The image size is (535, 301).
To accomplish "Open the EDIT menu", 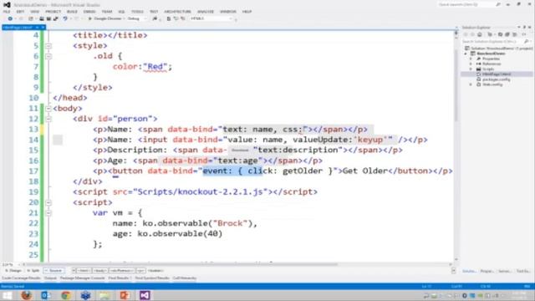I will click(x=20, y=12).
